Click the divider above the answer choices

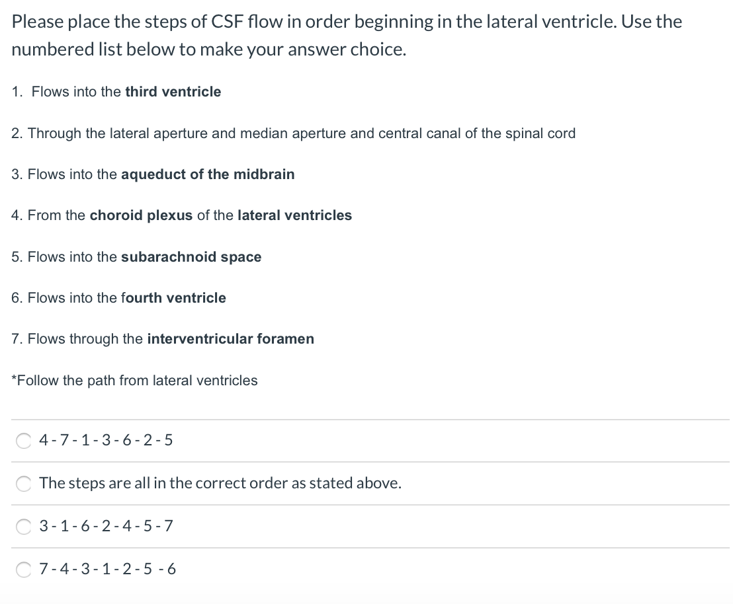pyautogui.click(x=366, y=418)
